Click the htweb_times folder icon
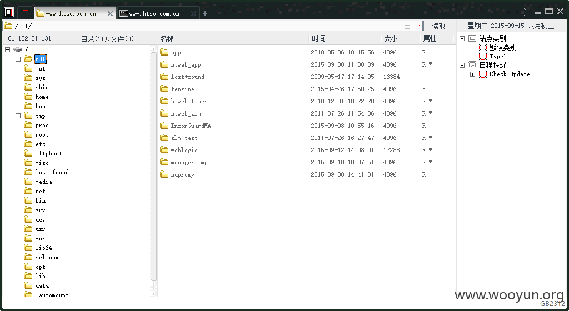Viewport: 569px width, 311px height. pos(164,101)
